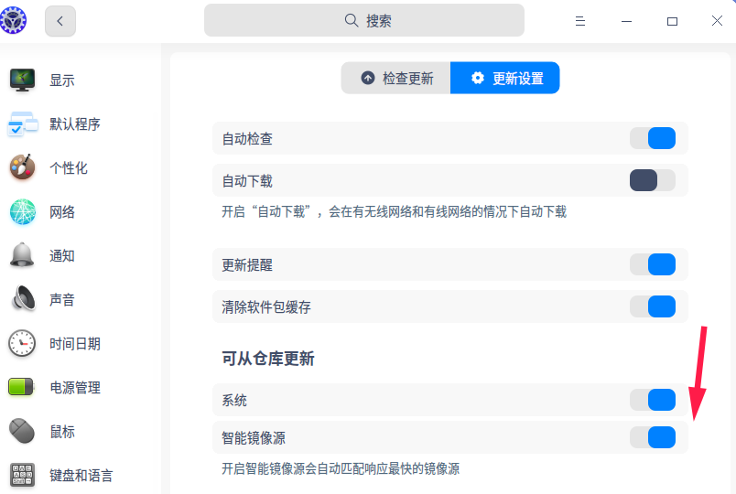Open the 声音 sound speaker icon
The height and width of the screenshot is (494, 736).
coord(22,299)
